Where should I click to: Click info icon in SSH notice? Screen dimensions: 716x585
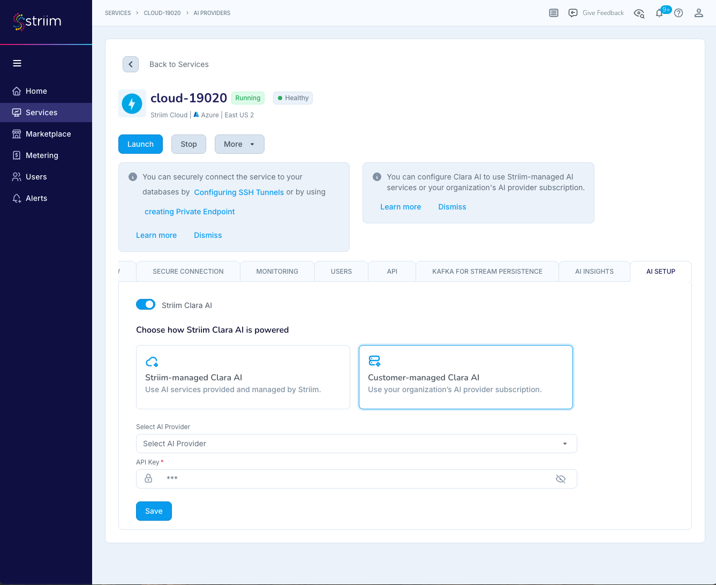pos(133,177)
